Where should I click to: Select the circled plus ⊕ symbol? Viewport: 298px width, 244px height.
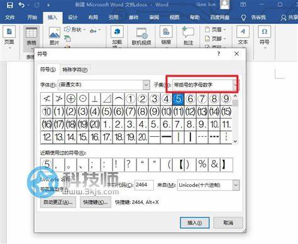point(70,99)
